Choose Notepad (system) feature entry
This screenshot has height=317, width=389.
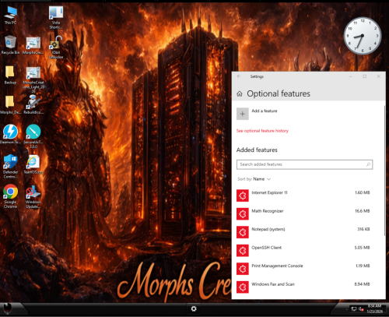click(303, 232)
